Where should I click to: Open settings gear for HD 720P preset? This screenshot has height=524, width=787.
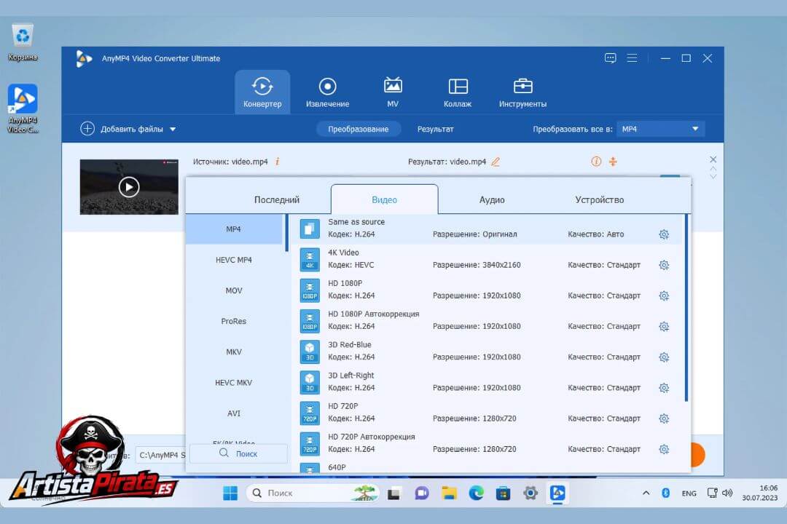[664, 418]
